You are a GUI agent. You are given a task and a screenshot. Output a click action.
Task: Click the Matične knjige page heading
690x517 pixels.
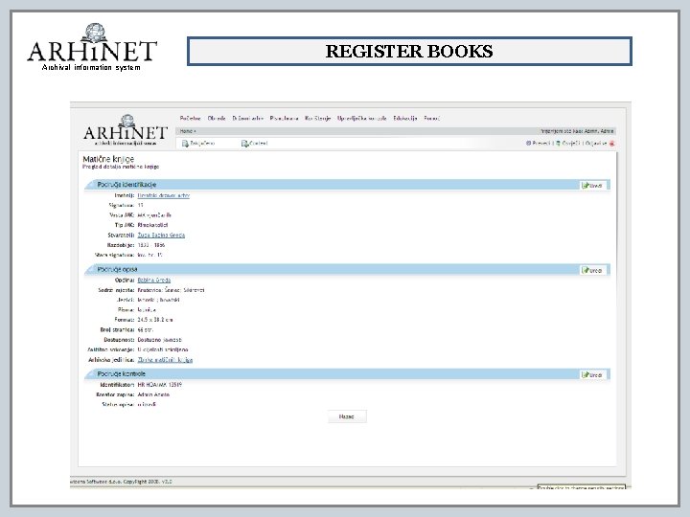[x=108, y=159]
